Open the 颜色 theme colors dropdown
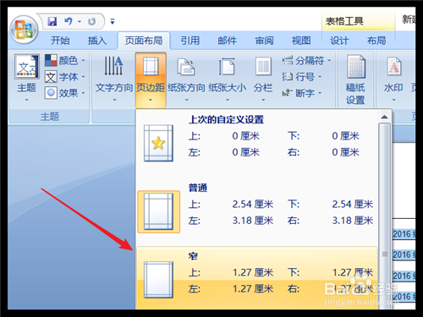The image size is (423, 317). [65, 60]
